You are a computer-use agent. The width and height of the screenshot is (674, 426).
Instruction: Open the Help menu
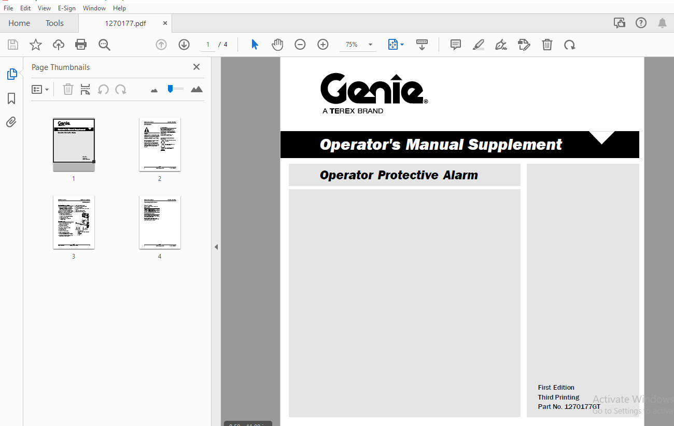tap(119, 8)
